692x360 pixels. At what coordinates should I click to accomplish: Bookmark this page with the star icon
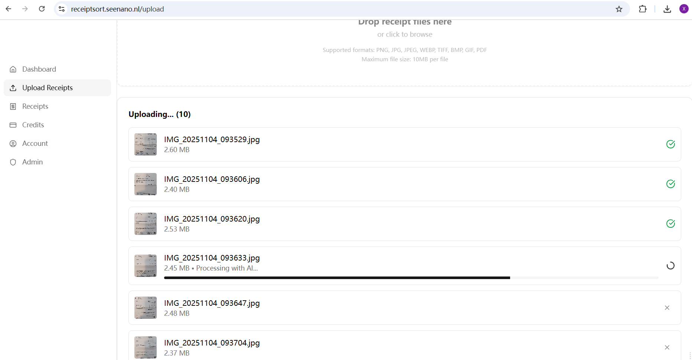tap(619, 9)
